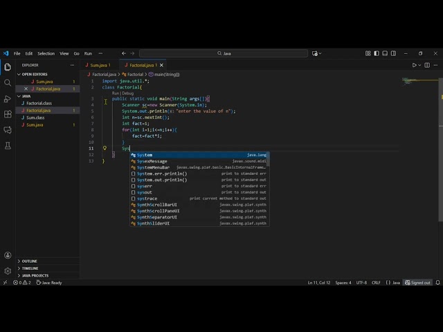Change the UTF-8 encoding setting

pyautogui.click(x=361, y=283)
